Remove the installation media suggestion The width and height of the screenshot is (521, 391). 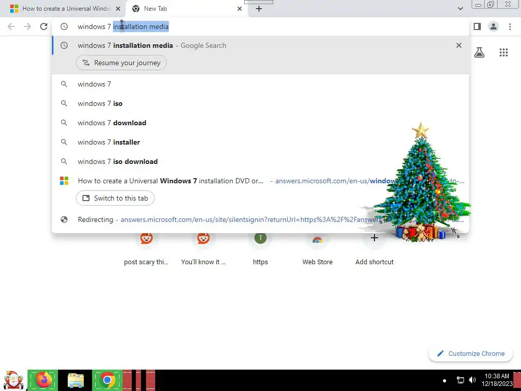point(459,45)
